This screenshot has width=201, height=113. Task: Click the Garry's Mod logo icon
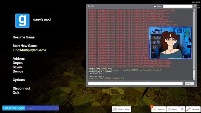pos(22,21)
